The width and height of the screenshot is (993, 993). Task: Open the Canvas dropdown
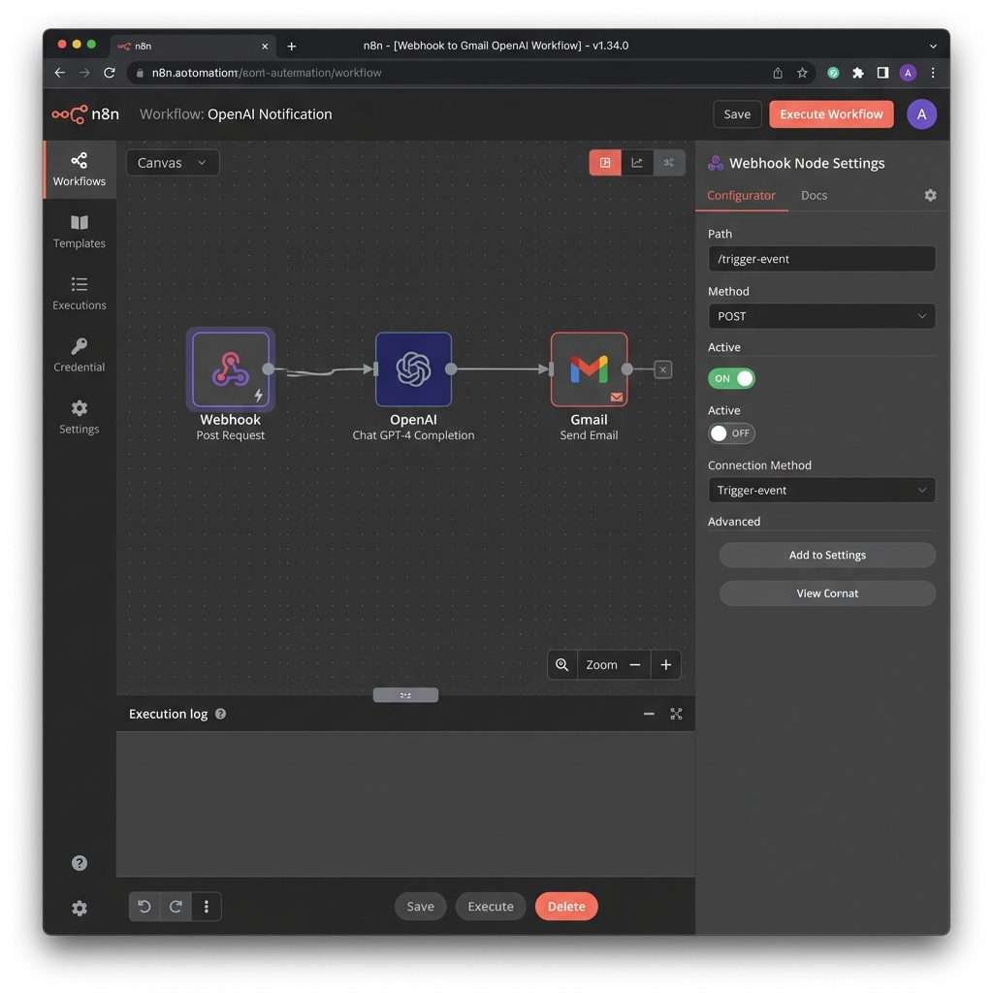click(x=173, y=163)
